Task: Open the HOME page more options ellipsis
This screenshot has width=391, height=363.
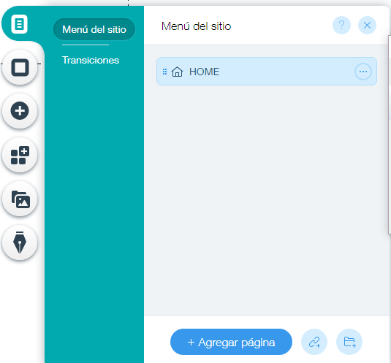Action: click(363, 72)
